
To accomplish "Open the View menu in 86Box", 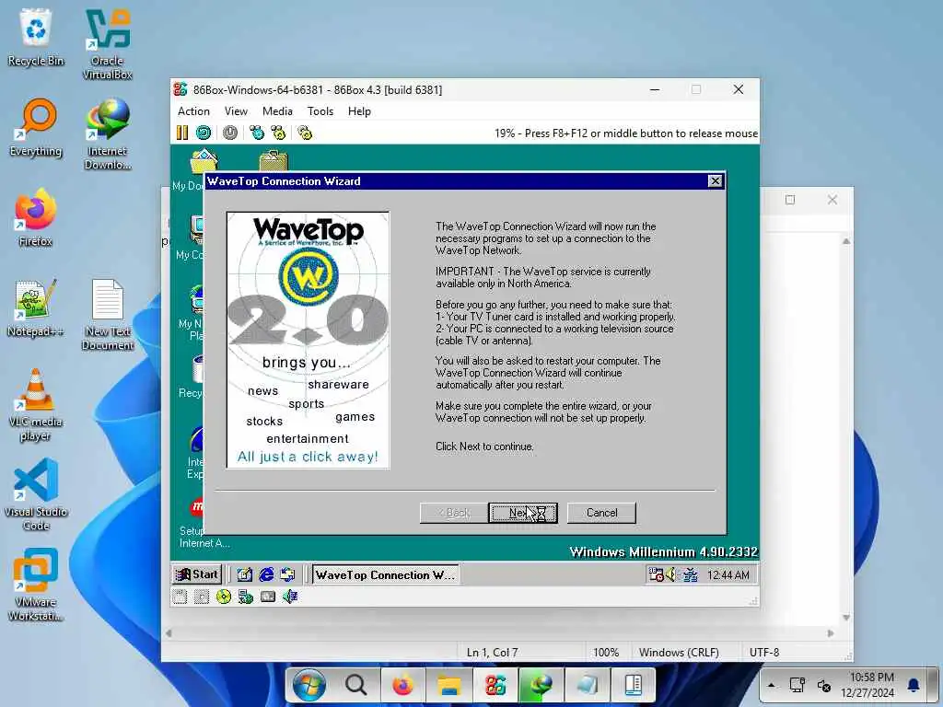I will pyautogui.click(x=236, y=111).
